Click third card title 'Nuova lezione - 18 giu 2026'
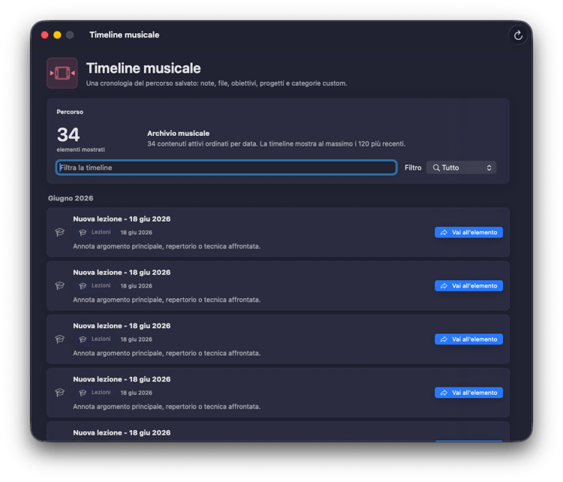Viewport: 563px width, 482px height. [122, 326]
